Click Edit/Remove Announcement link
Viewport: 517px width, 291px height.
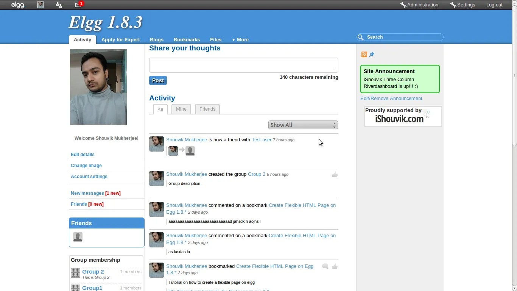pyautogui.click(x=391, y=98)
